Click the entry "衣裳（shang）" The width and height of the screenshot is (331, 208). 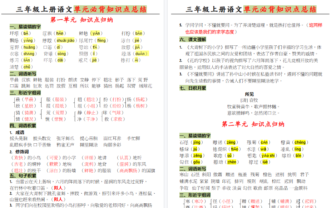tap(24, 54)
